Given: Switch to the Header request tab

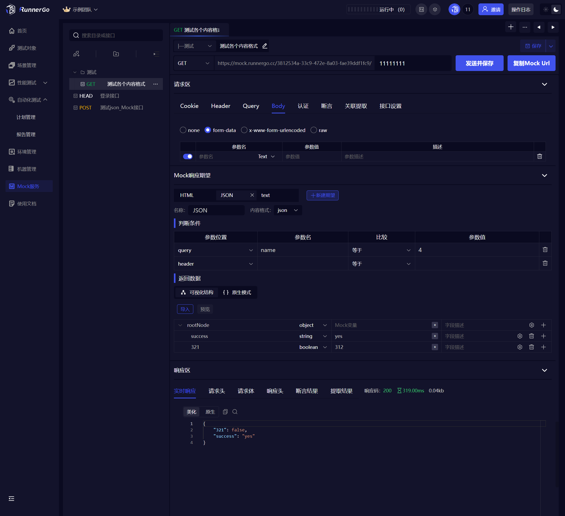Looking at the screenshot, I should (221, 106).
